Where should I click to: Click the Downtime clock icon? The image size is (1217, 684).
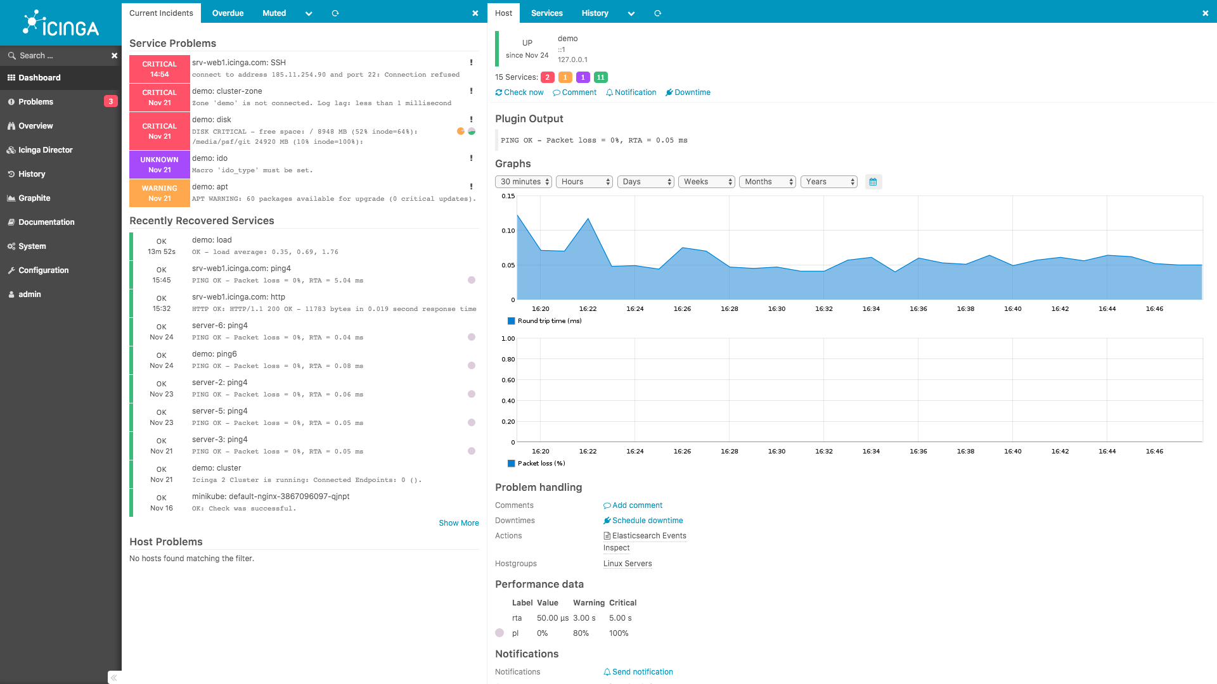click(671, 92)
